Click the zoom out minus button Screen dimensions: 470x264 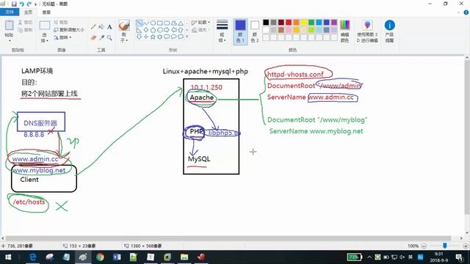point(424,246)
